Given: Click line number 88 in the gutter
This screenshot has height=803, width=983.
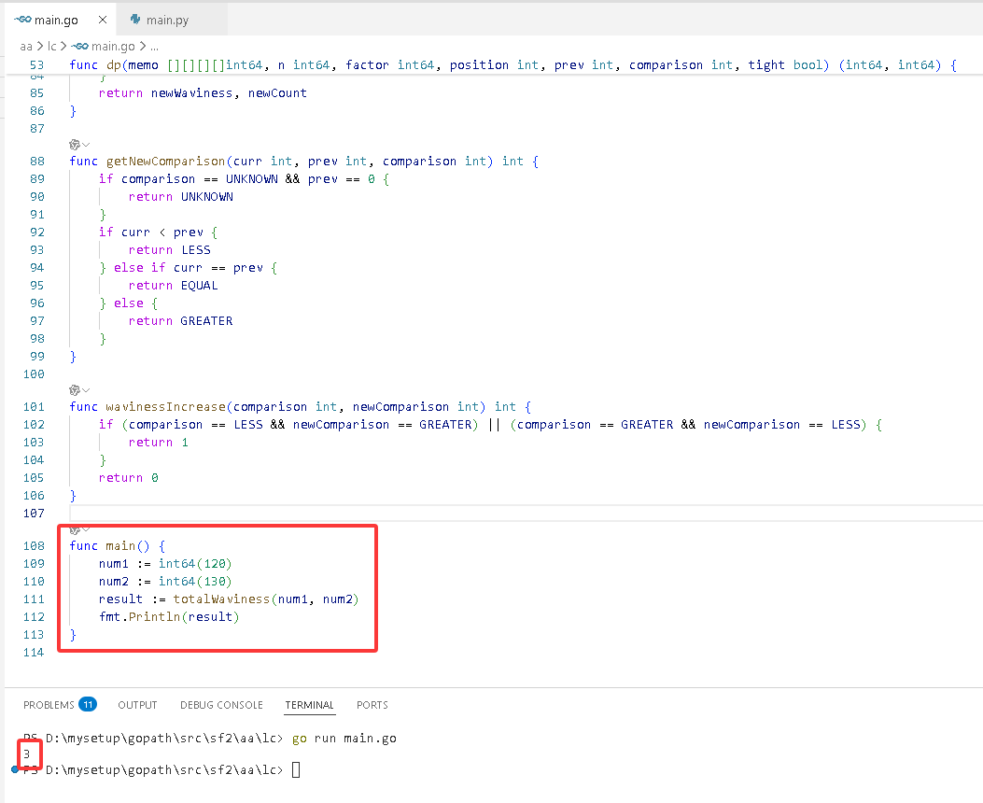Looking at the screenshot, I should (x=37, y=162).
